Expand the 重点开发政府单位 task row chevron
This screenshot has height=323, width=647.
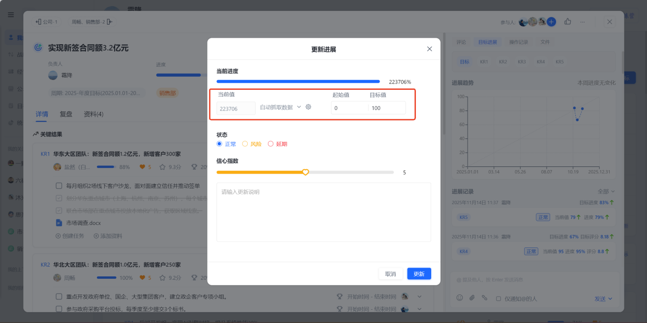419,296
